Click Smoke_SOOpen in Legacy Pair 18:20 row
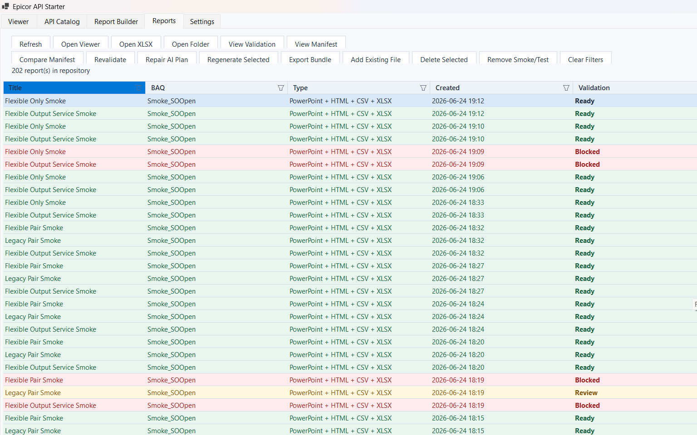Viewport: 697px width, 435px height. click(x=172, y=355)
